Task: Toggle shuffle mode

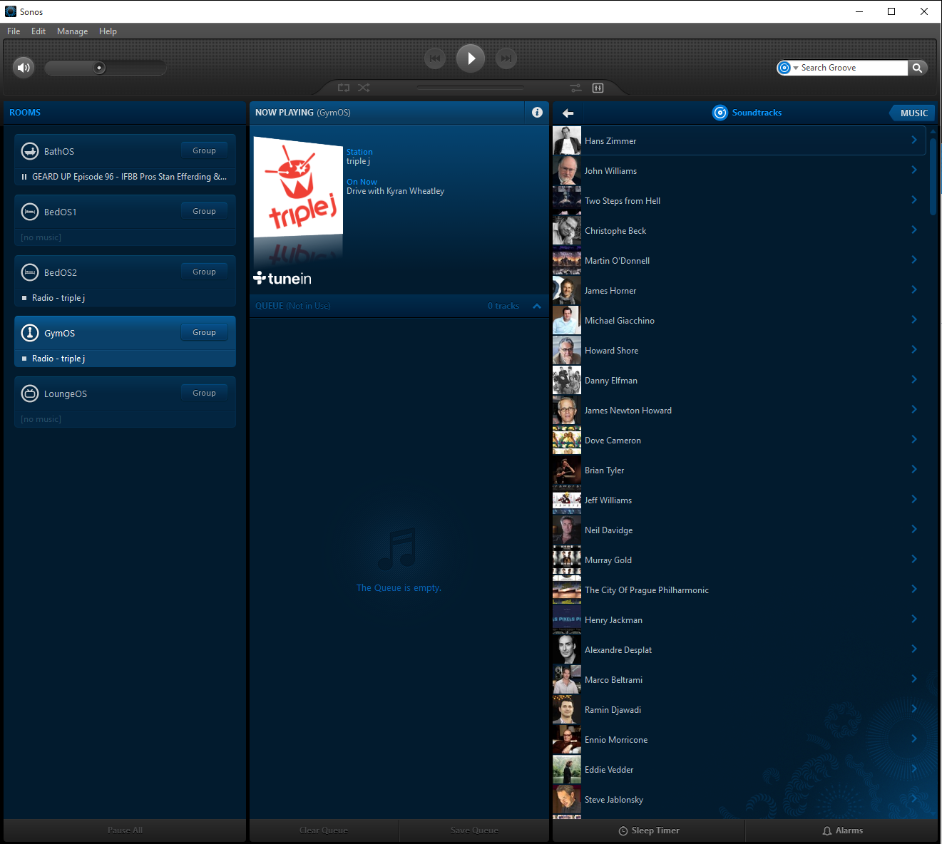Action: (364, 88)
